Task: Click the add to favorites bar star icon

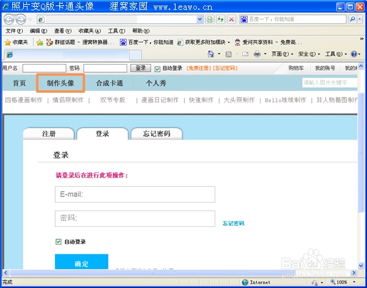Action: tap(40, 42)
